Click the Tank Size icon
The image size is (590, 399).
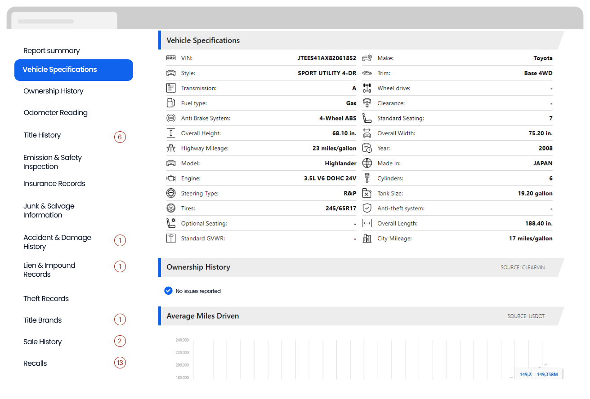367,193
